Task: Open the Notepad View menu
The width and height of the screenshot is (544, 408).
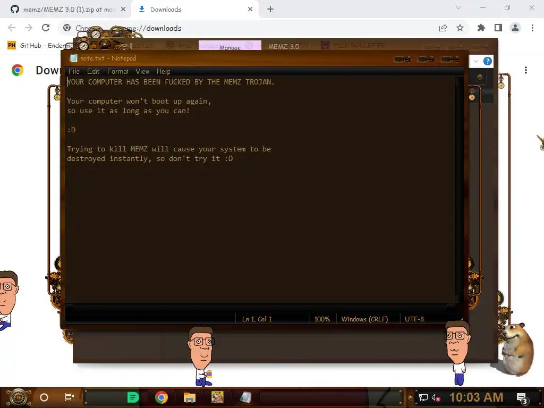Action: (x=142, y=72)
